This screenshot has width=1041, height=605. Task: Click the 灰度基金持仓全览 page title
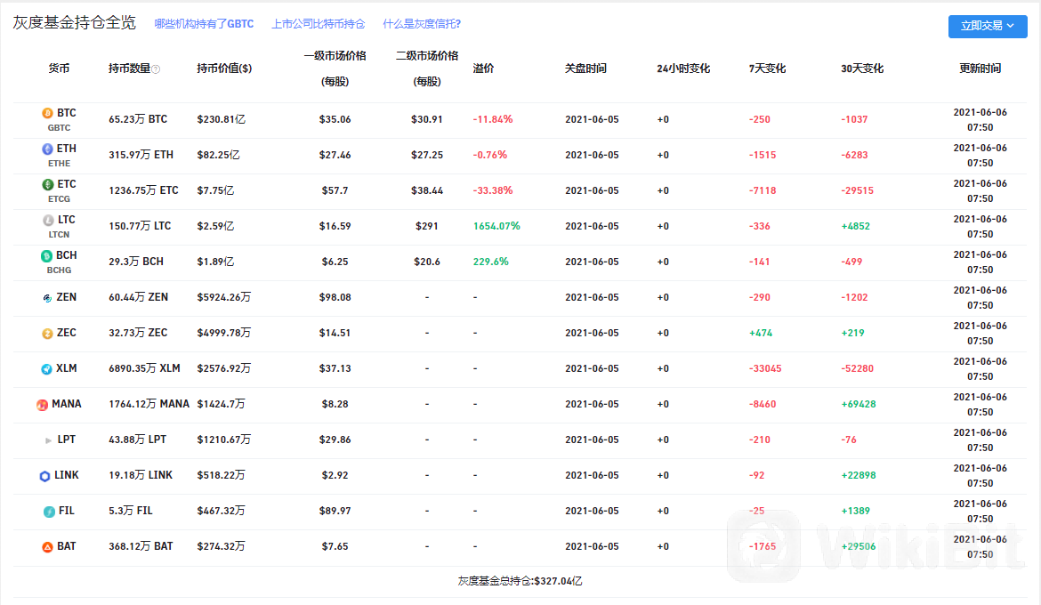(x=75, y=22)
